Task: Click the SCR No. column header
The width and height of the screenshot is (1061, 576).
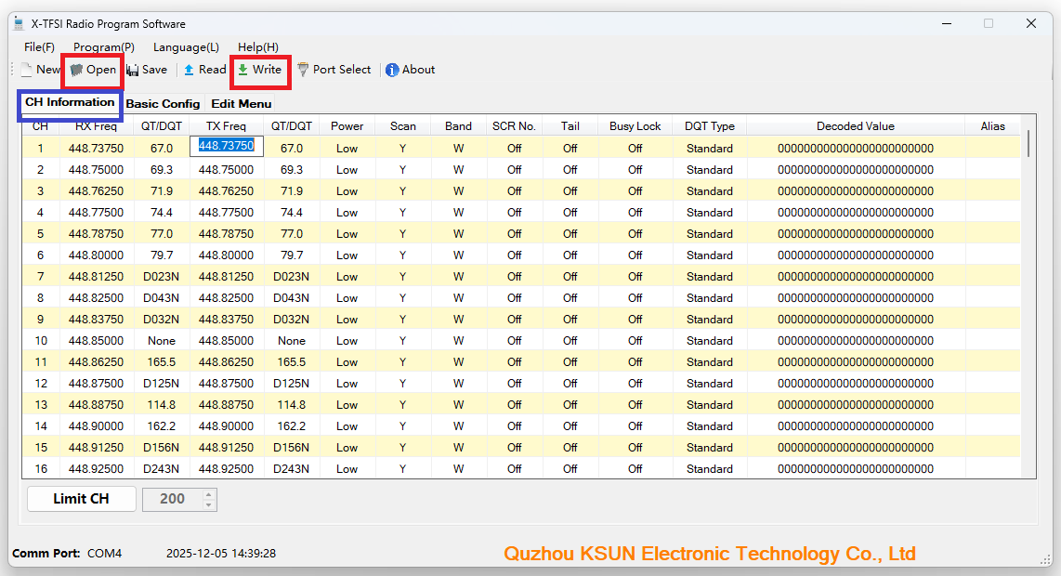Action: tap(515, 126)
